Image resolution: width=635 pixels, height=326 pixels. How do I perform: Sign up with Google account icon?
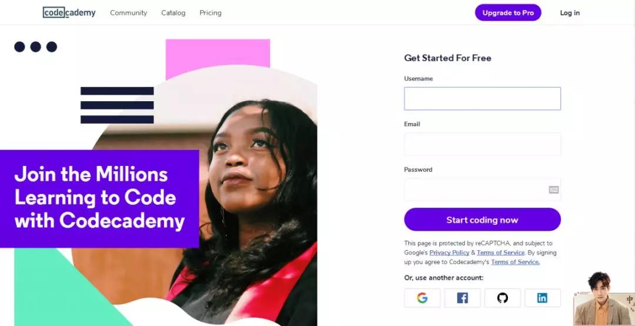point(422,298)
